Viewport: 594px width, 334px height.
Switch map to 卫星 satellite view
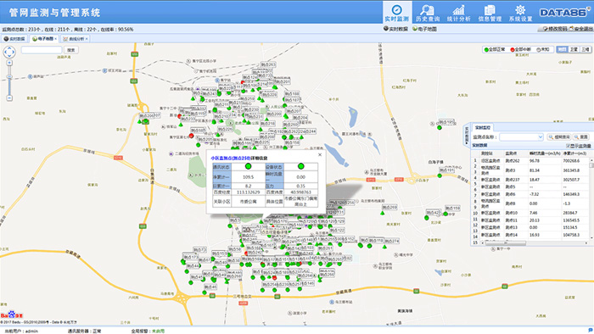[x=574, y=49]
